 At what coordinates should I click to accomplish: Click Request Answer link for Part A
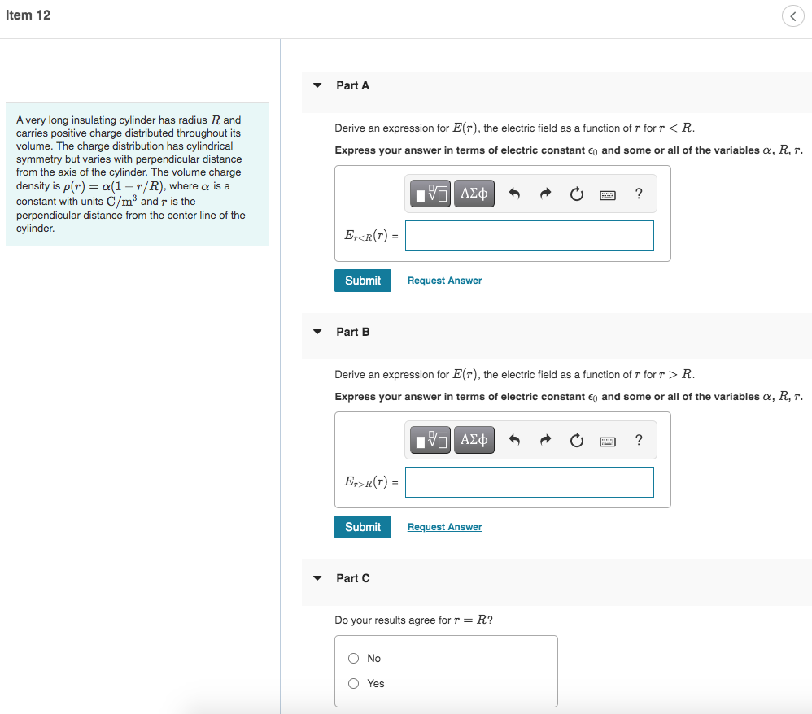coord(444,281)
